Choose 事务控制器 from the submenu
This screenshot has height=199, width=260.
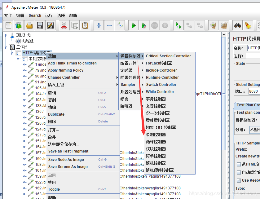(x=170, y=99)
